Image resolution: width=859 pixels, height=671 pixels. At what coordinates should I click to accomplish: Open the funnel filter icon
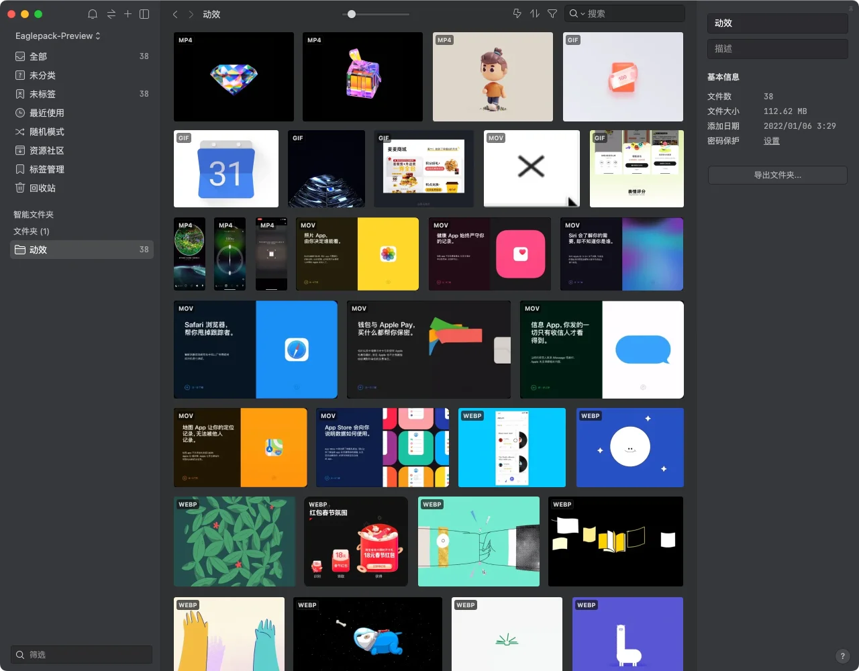552,13
